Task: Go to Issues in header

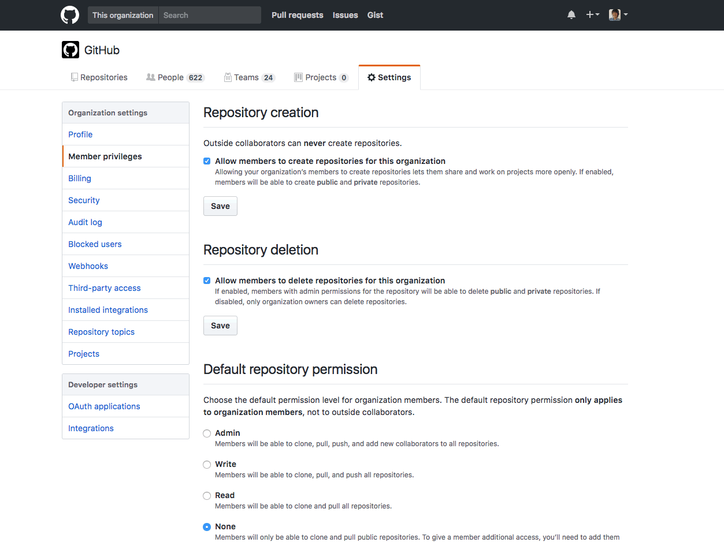Action: (x=346, y=15)
